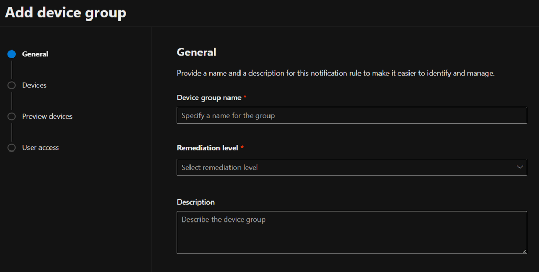Click the filled blue General step circle
Image resolution: width=539 pixels, height=272 pixels.
(12, 54)
